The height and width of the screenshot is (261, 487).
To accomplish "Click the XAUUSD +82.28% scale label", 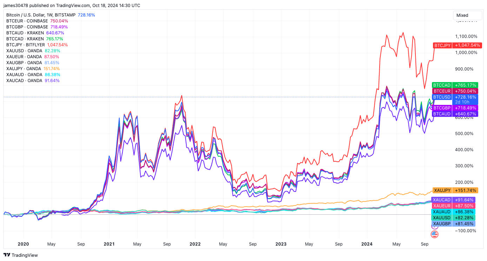I will [453, 218].
